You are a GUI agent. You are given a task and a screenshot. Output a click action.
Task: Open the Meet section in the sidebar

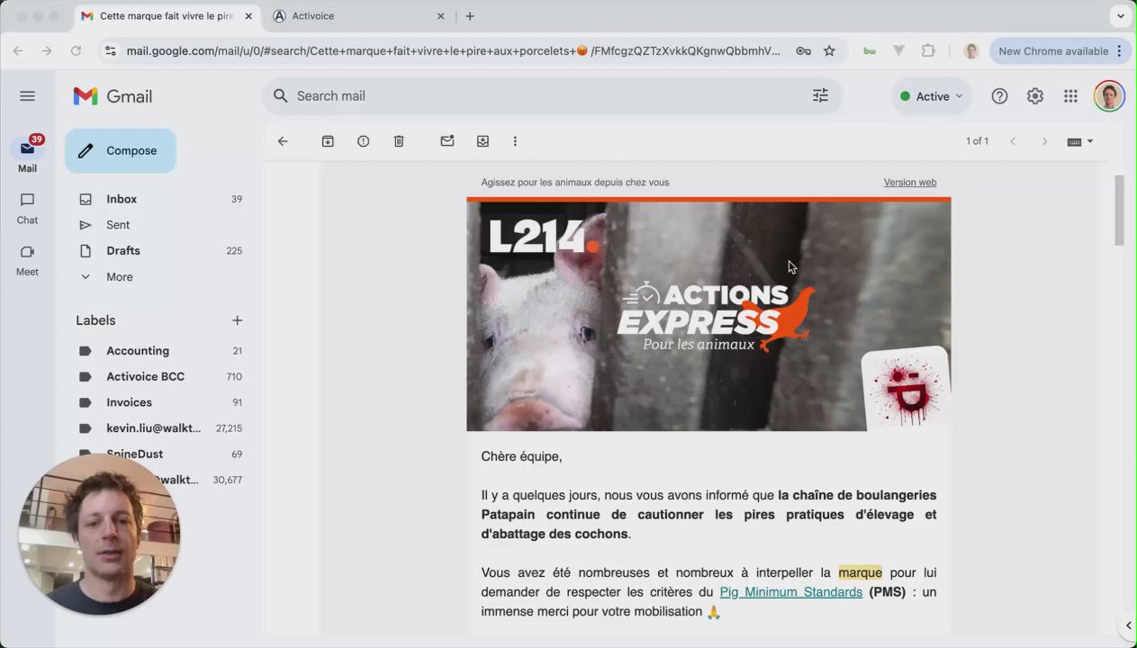pyautogui.click(x=27, y=260)
